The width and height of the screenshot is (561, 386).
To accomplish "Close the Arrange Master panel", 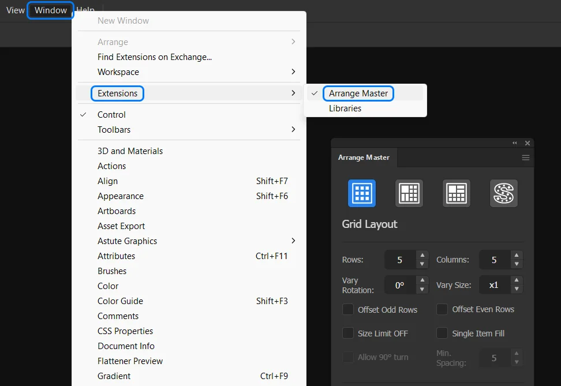I will 528,143.
